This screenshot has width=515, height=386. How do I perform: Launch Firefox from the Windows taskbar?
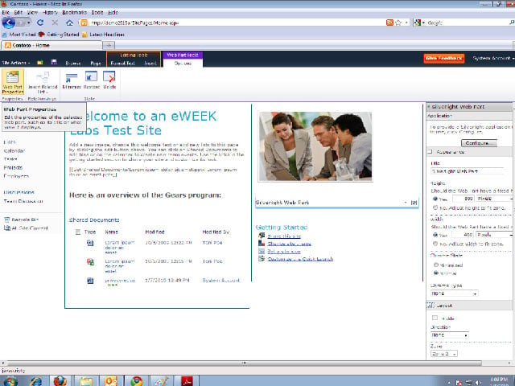[60, 381]
